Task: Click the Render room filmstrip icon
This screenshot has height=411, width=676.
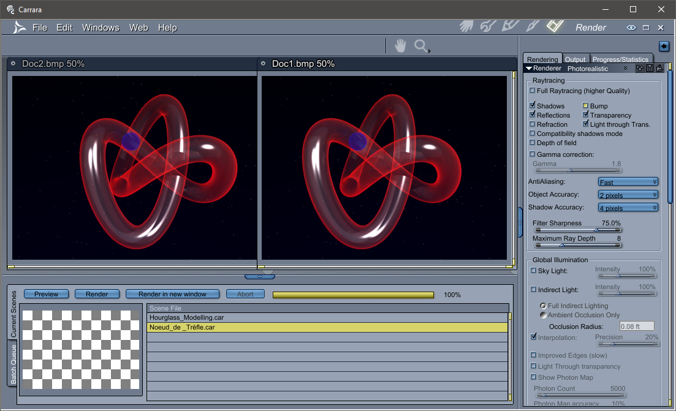Action: [555, 26]
